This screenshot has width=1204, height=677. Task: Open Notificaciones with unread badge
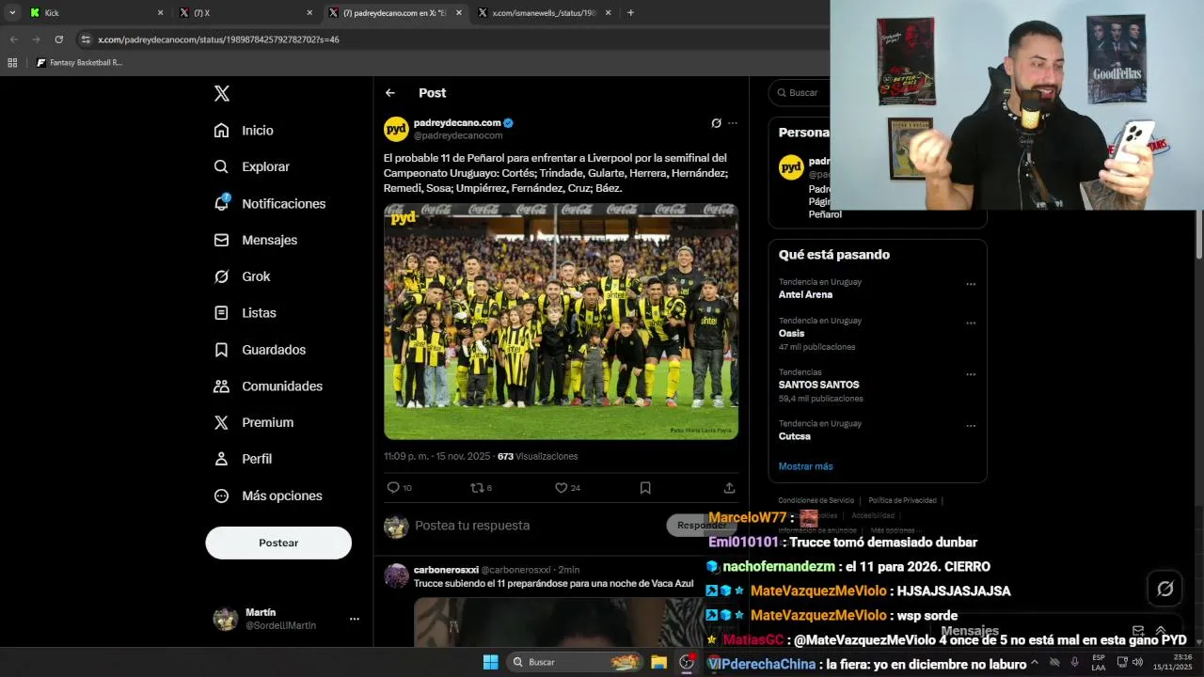pyautogui.click(x=269, y=203)
